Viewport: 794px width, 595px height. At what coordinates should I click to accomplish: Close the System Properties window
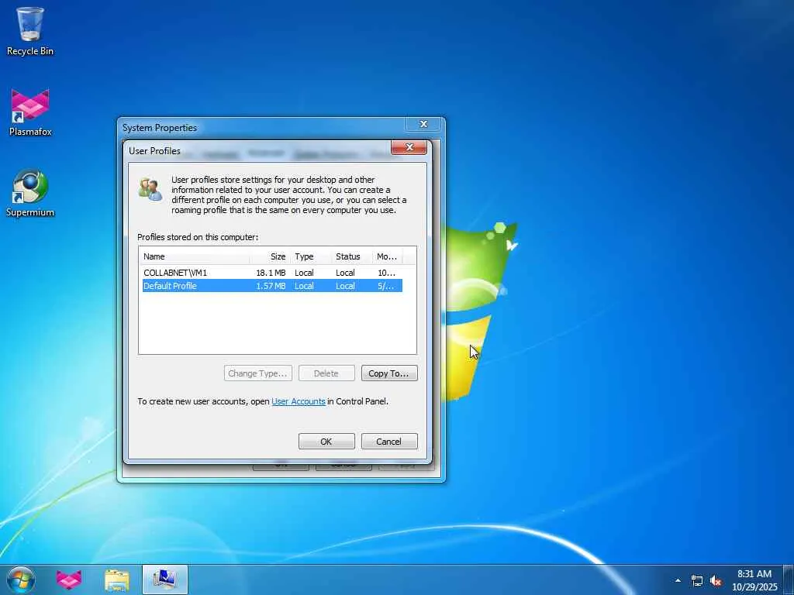424,124
